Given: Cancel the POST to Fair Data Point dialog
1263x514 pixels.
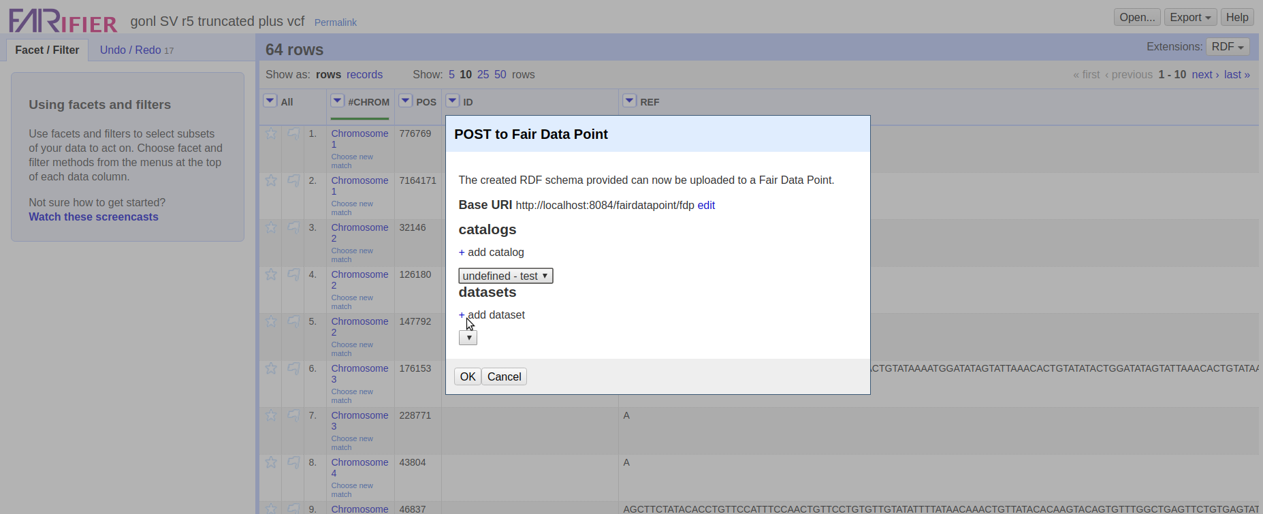Looking at the screenshot, I should pyautogui.click(x=505, y=376).
